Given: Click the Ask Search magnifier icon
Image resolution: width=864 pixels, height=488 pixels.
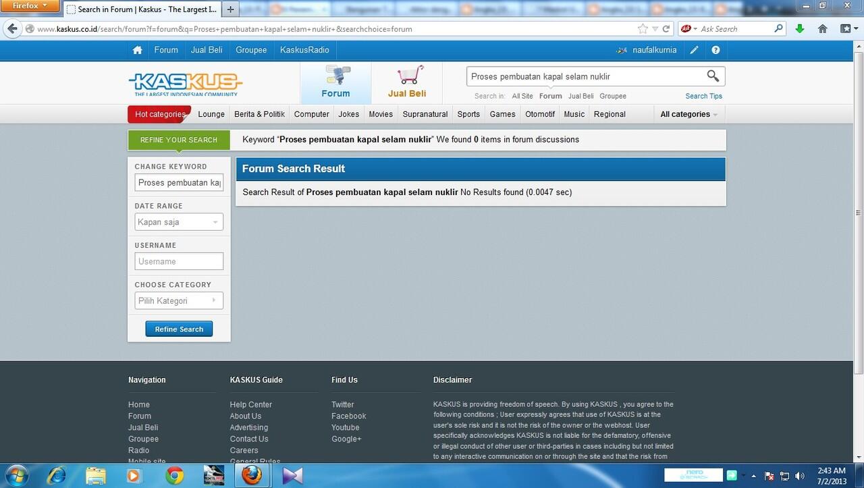Looking at the screenshot, I should coord(779,29).
